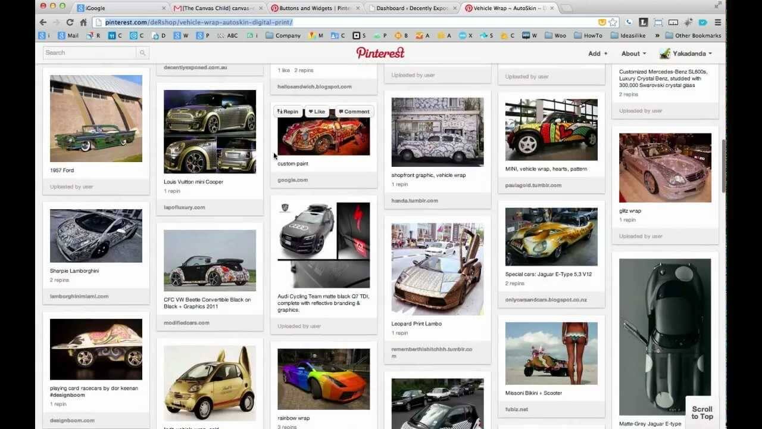This screenshot has width=762, height=429.
Task: Click the sparkle extension icon in the toolbar
Action: pyautogui.click(x=688, y=22)
